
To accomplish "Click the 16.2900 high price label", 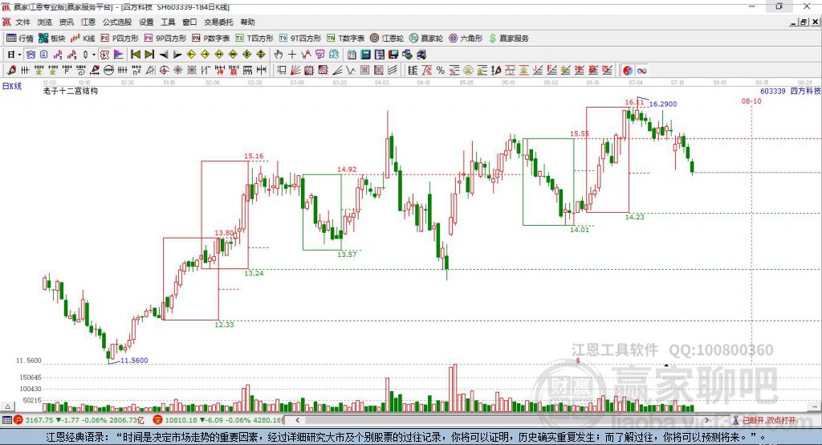I will 663,104.
